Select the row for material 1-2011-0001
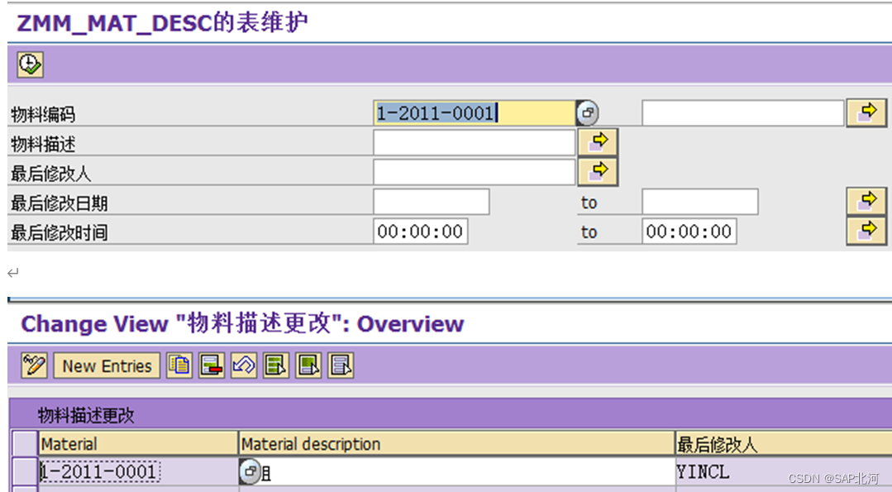The image size is (892, 492). [25, 471]
